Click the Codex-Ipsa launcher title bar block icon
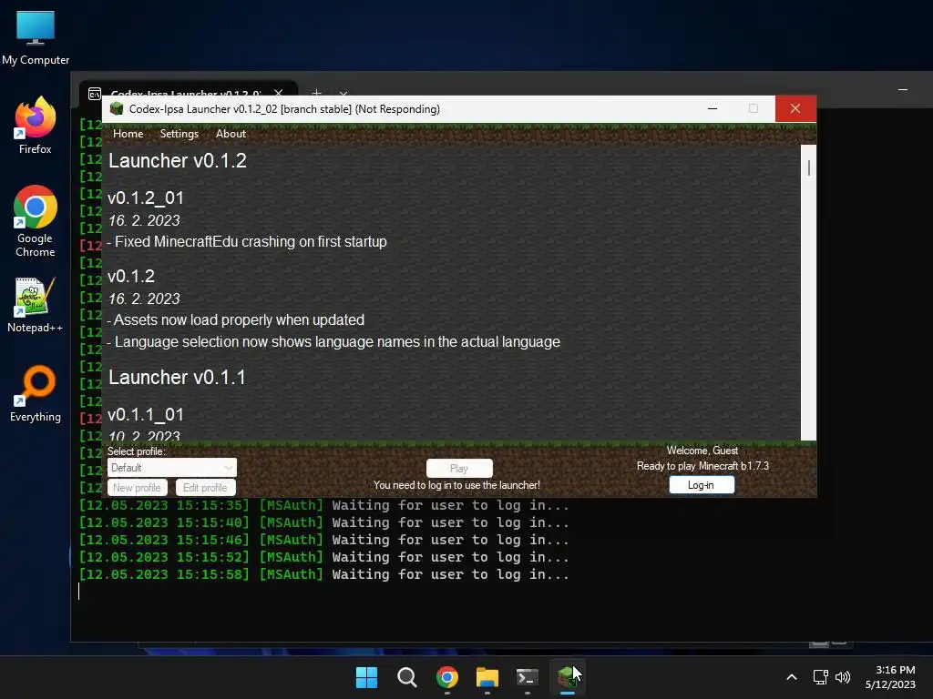 point(117,109)
